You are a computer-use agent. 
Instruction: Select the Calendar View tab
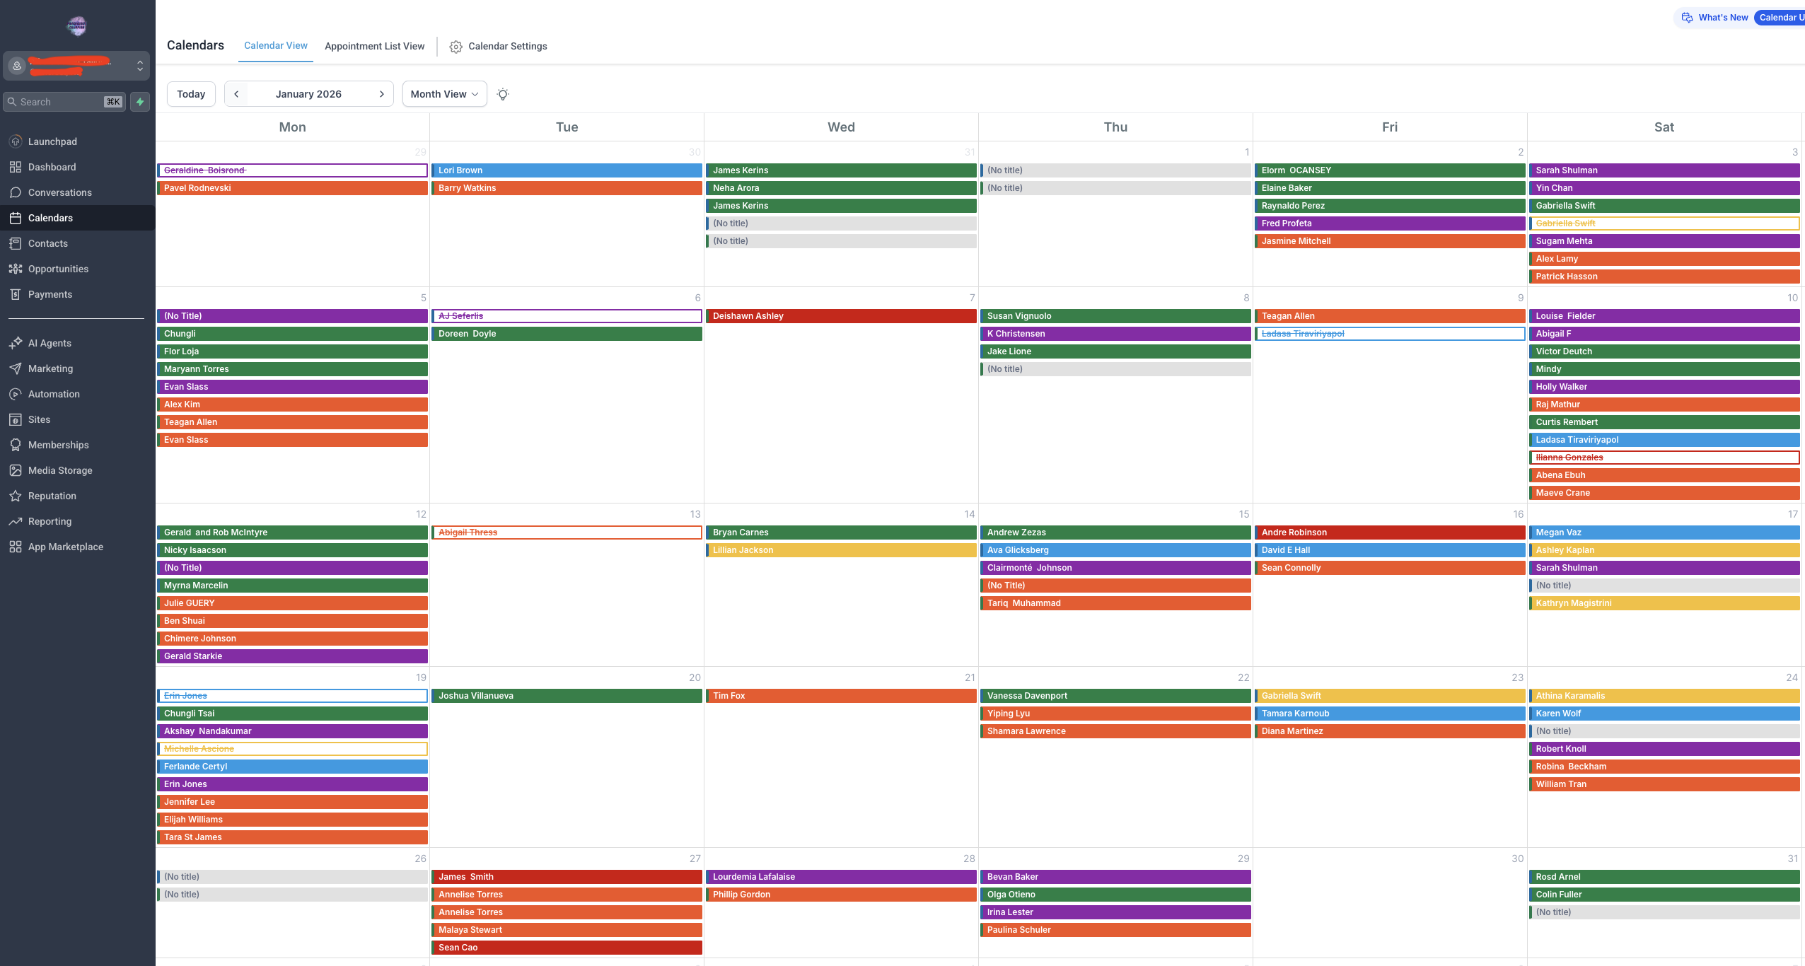(x=275, y=45)
